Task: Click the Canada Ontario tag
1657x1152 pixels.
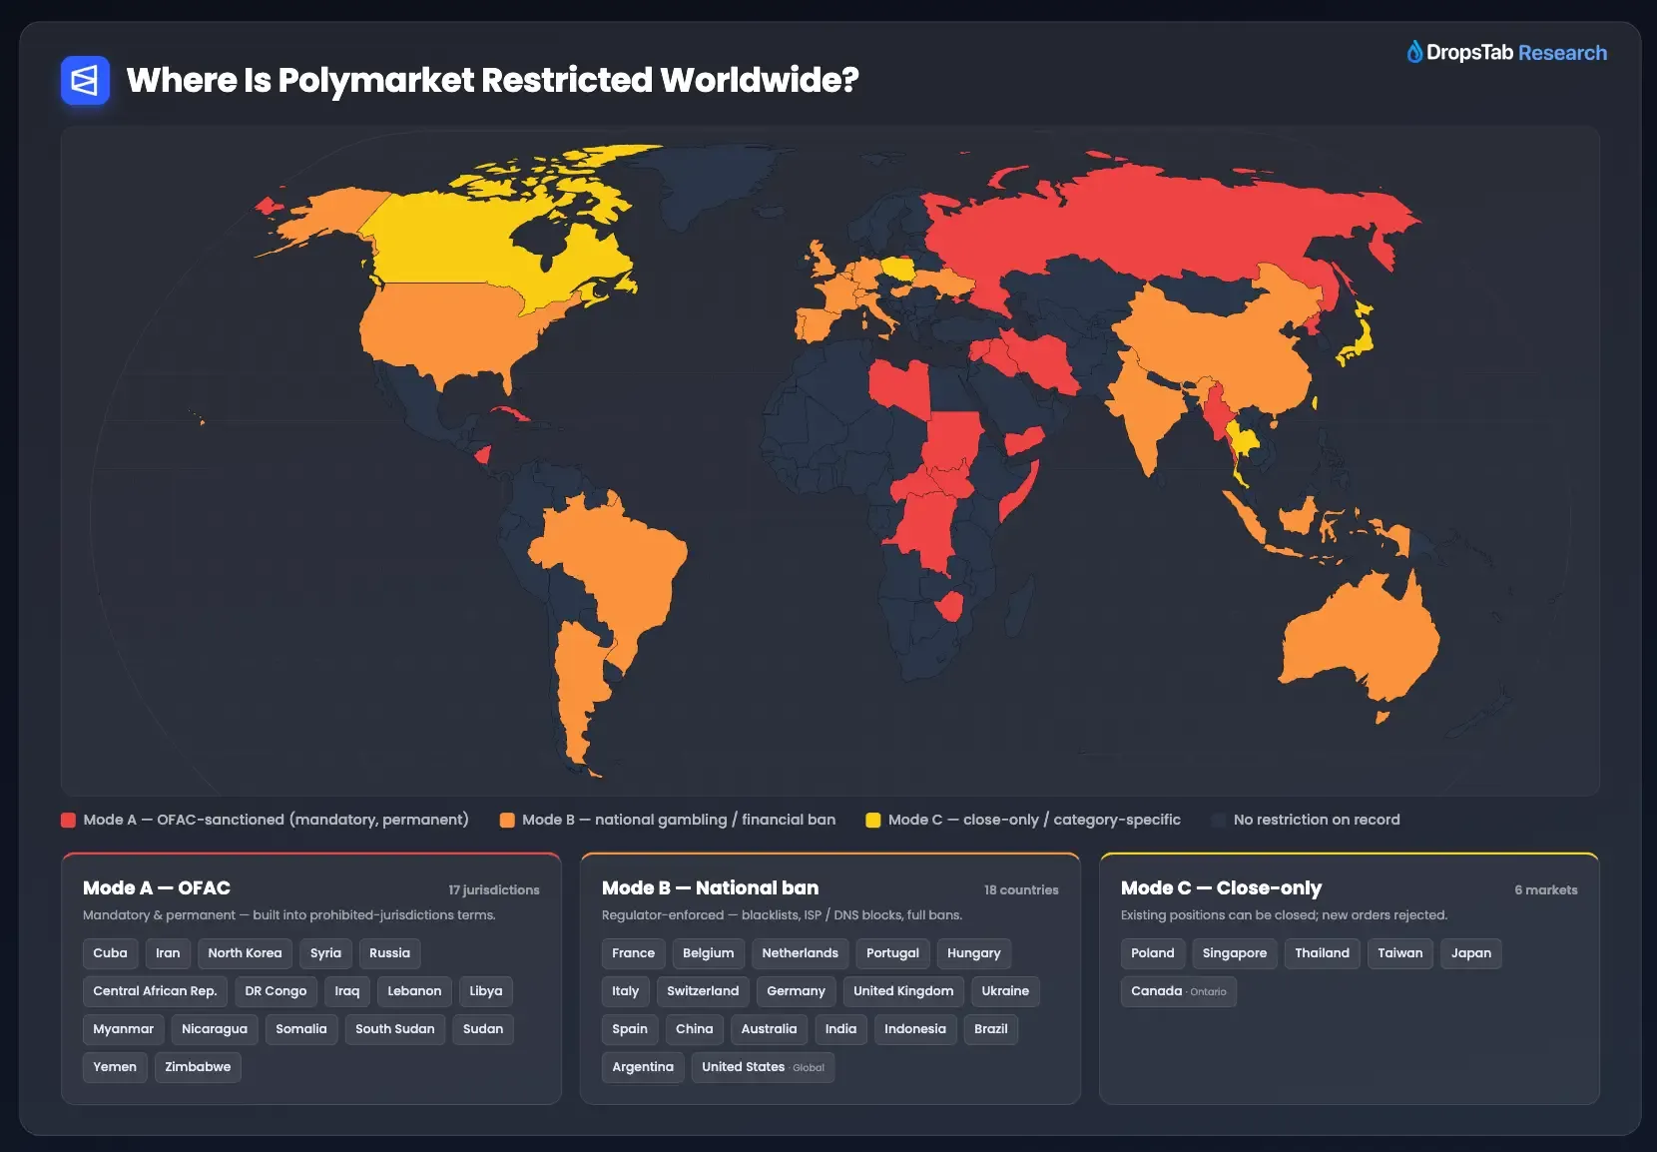Action: (x=1178, y=991)
